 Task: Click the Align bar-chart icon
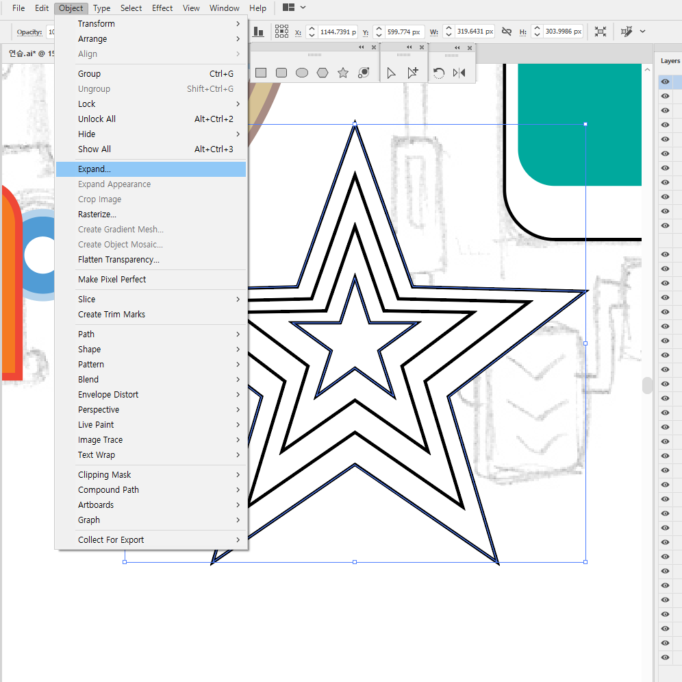(259, 32)
